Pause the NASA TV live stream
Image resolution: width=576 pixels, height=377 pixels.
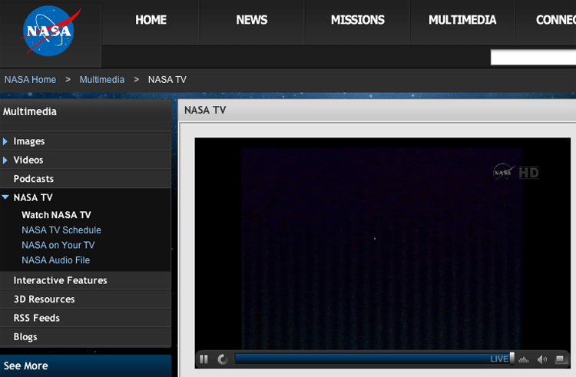point(204,359)
